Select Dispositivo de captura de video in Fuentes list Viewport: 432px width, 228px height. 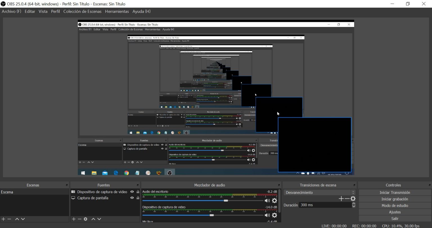102,192
